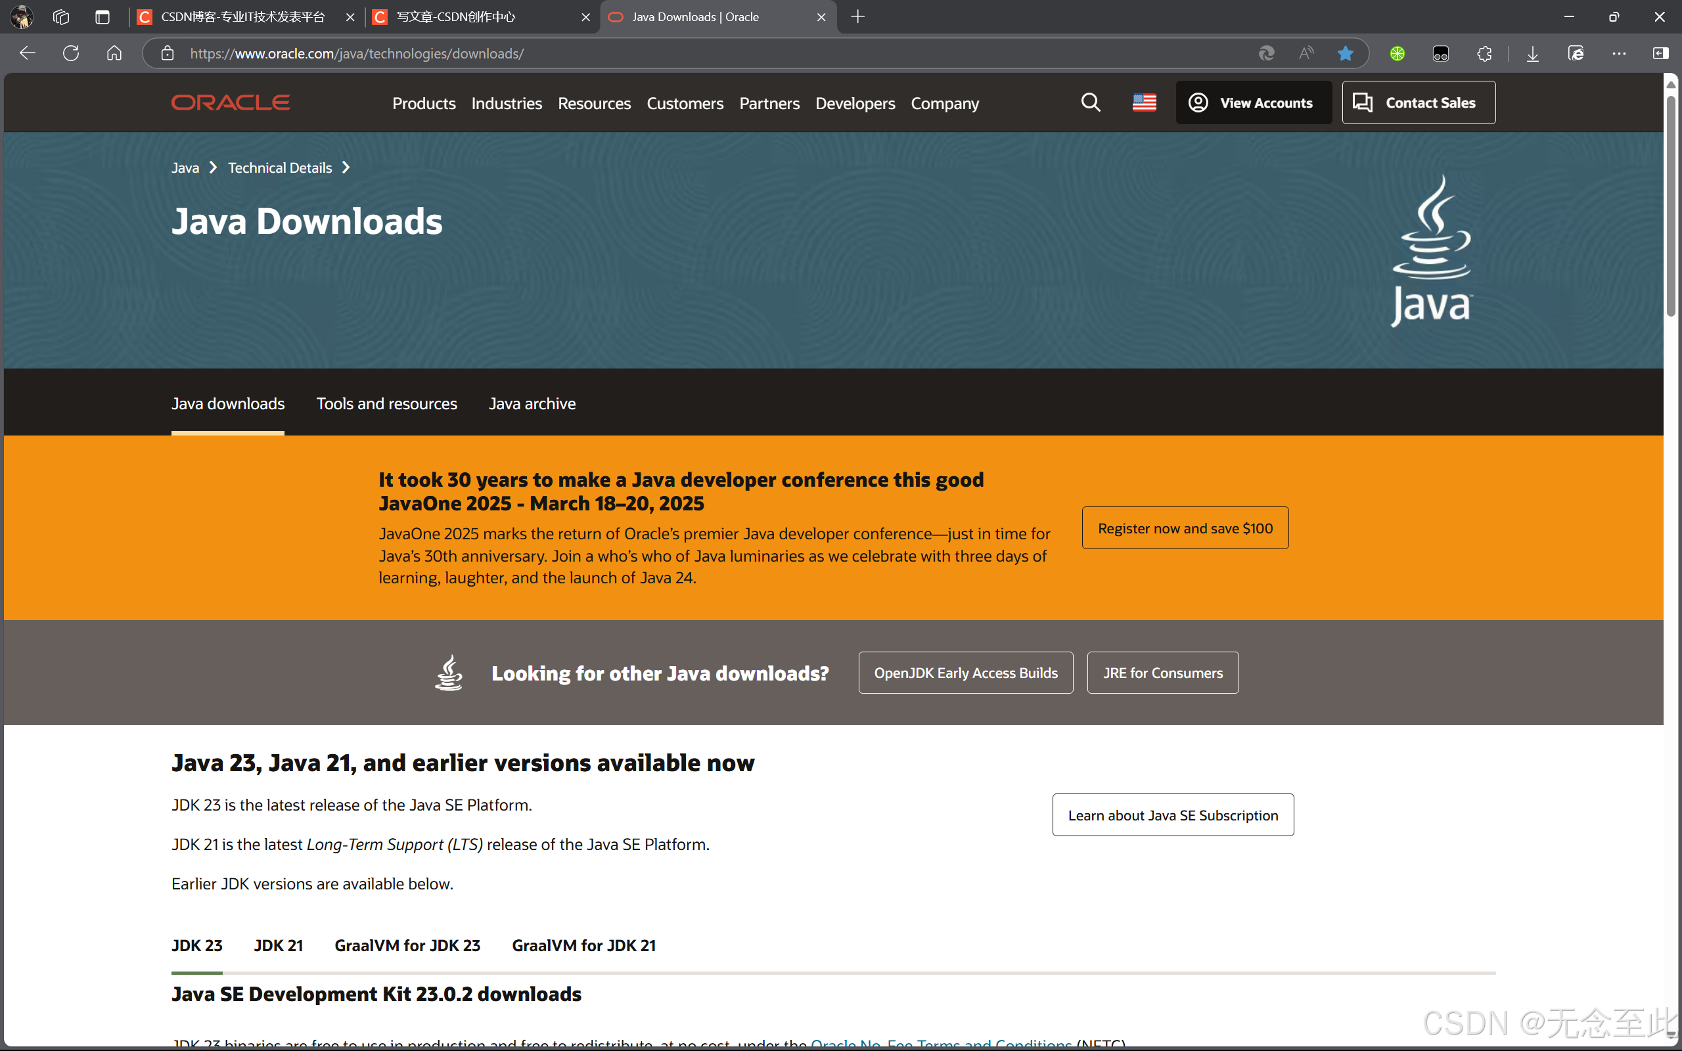
Task: Open the tab actions menu icon
Action: [x=102, y=16]
